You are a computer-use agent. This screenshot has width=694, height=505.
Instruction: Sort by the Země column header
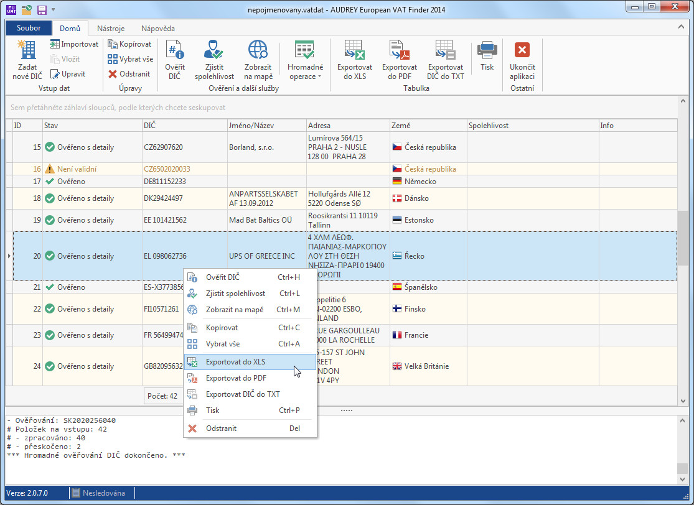click(x=428, y=126)
